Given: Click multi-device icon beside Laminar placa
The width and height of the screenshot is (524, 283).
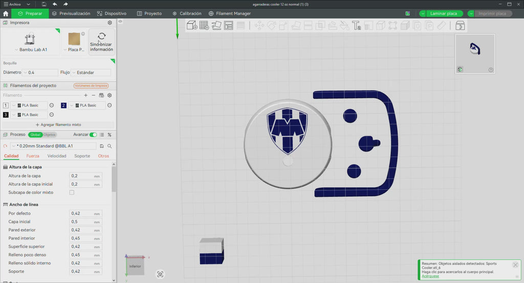Looking at the screenshot, I should click(408, 14).
